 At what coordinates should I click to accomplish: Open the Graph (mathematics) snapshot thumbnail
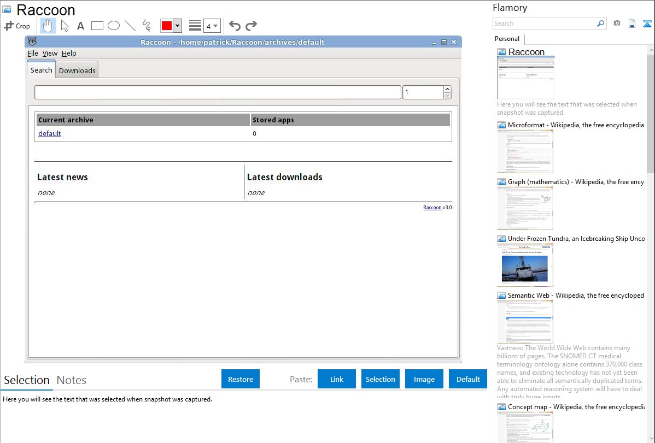pos(525,208)
